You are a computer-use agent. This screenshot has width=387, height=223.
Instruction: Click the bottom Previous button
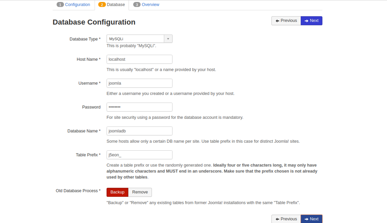[286, 219]
